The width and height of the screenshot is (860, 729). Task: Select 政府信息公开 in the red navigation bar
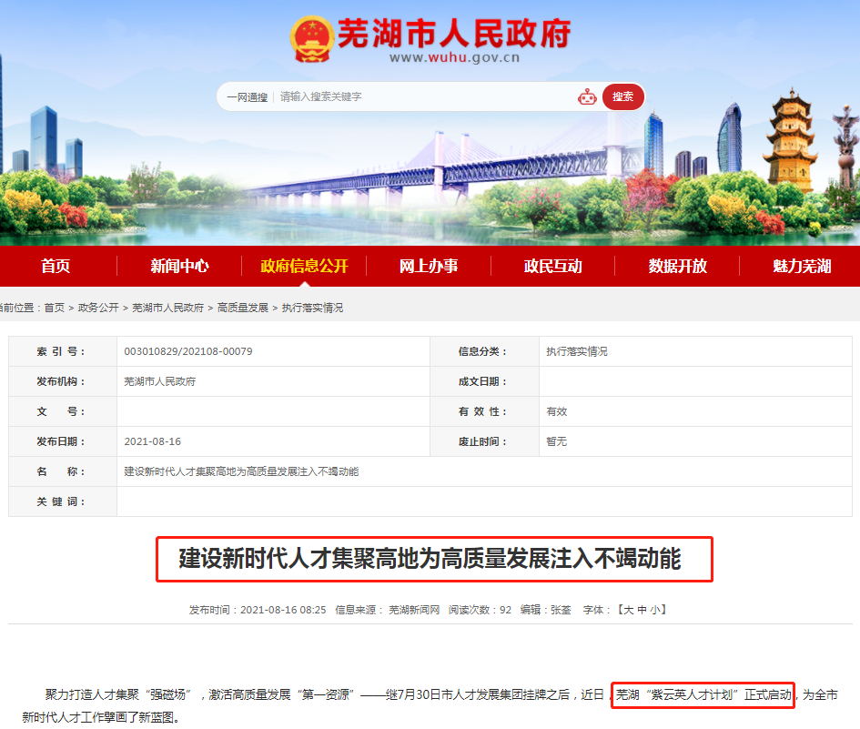[x=304, y=266]
